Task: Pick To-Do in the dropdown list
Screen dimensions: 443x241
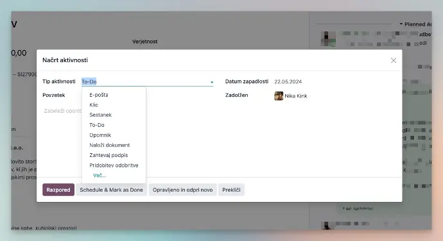Action: [x=96, y=125]
